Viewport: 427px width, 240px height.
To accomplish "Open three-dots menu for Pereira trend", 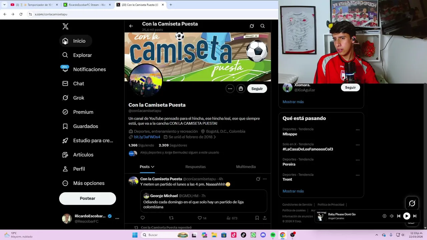I will point(358,160).
